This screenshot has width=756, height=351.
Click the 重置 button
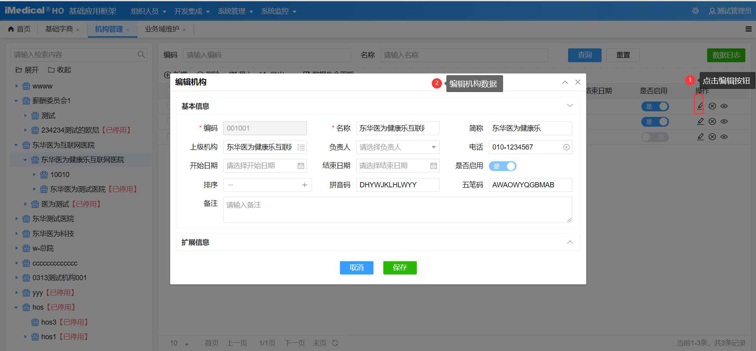pyautogui.click(x=623, y=55)
